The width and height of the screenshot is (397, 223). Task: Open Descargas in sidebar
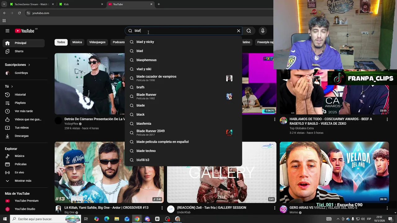pyautogui.click(x=24, y=136)
